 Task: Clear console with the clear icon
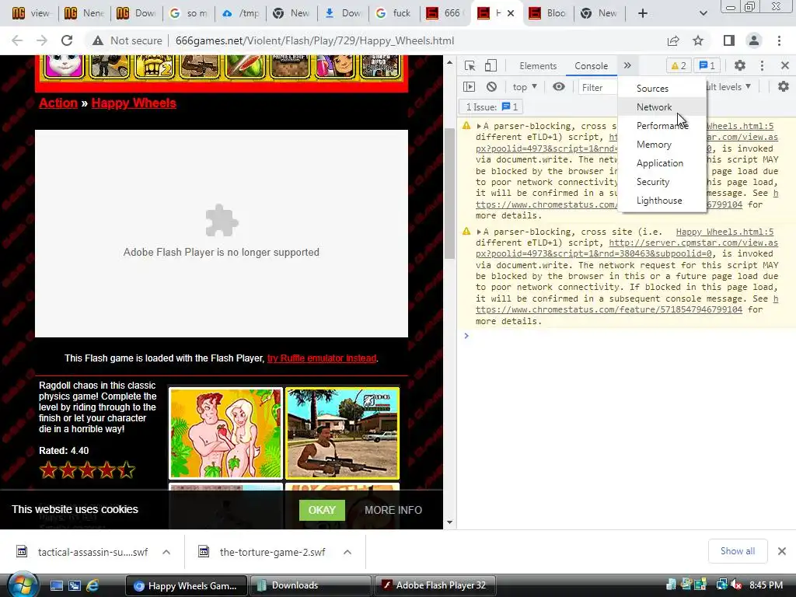pyautogui.click(x=491, y=87)
